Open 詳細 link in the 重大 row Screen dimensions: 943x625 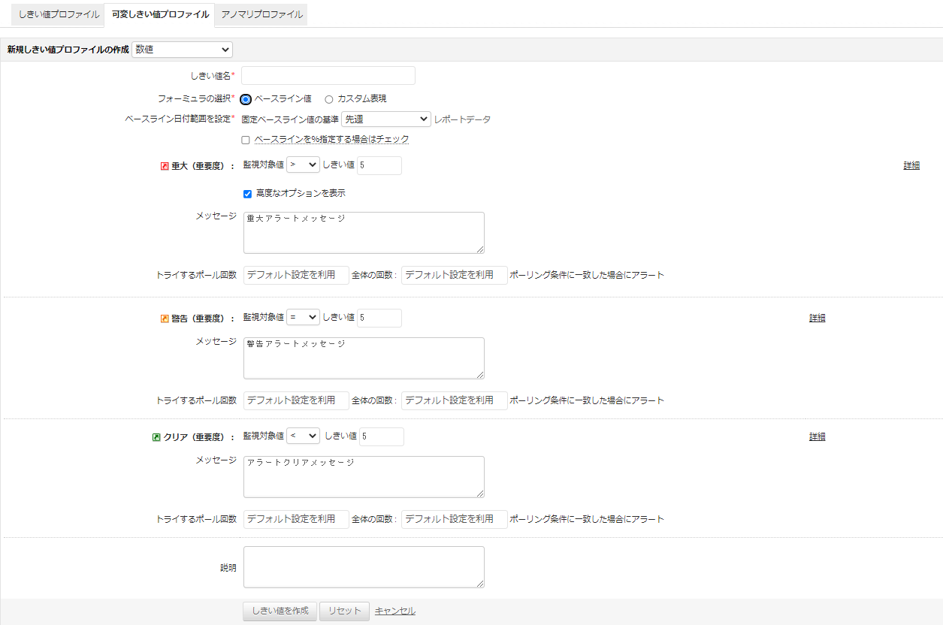(911, 166)
